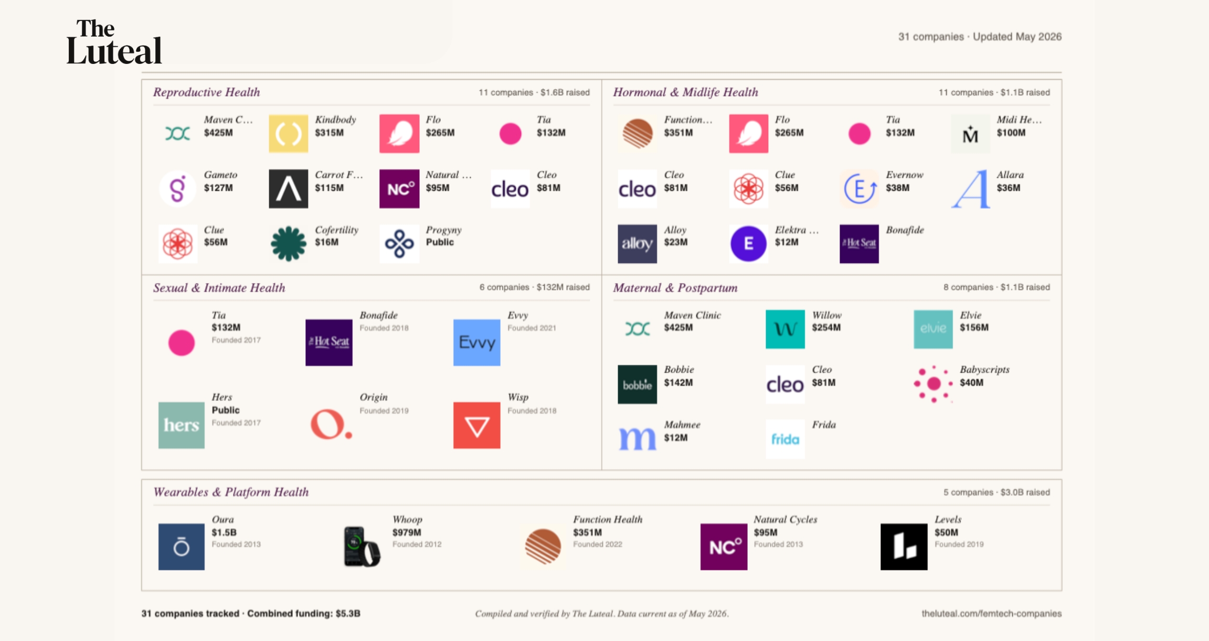The width and height of the screenshot is (1209, 641).
Task: Click '5 companies · $3.0B raised' text
Action: (x=996, y=492)
